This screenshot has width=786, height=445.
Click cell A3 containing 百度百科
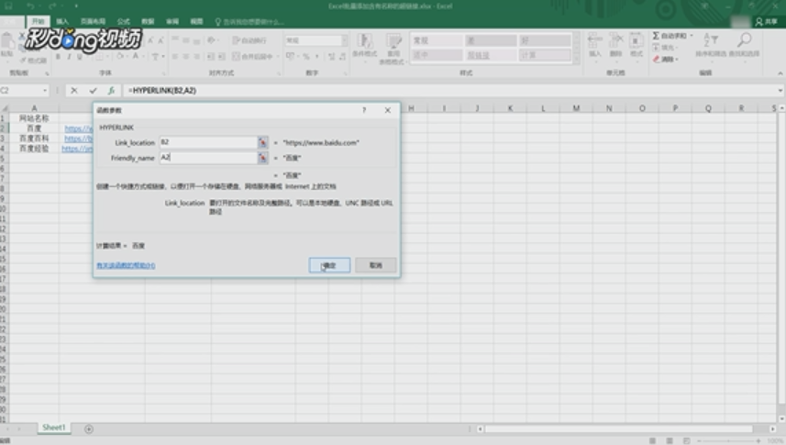click(x=34, y=138)
